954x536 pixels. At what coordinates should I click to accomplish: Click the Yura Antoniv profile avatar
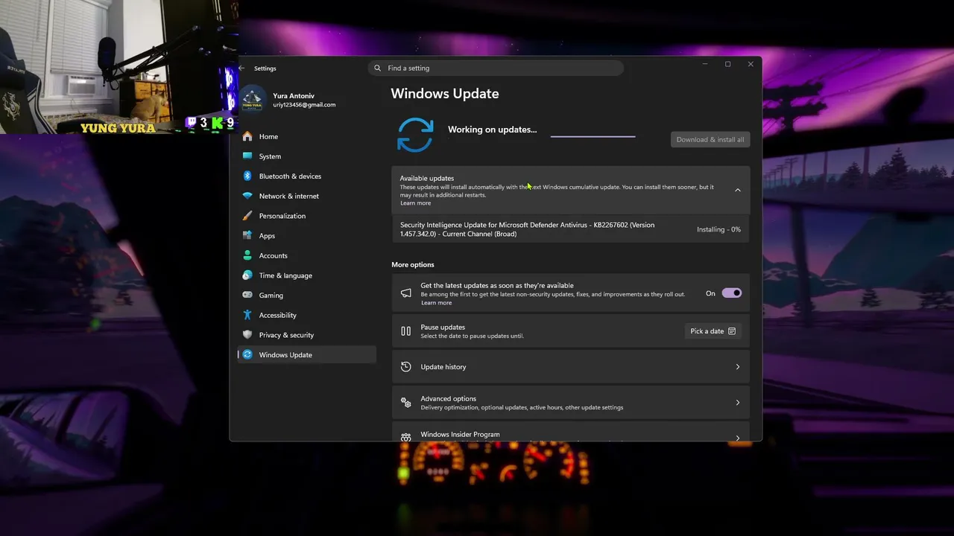[253, 100]
